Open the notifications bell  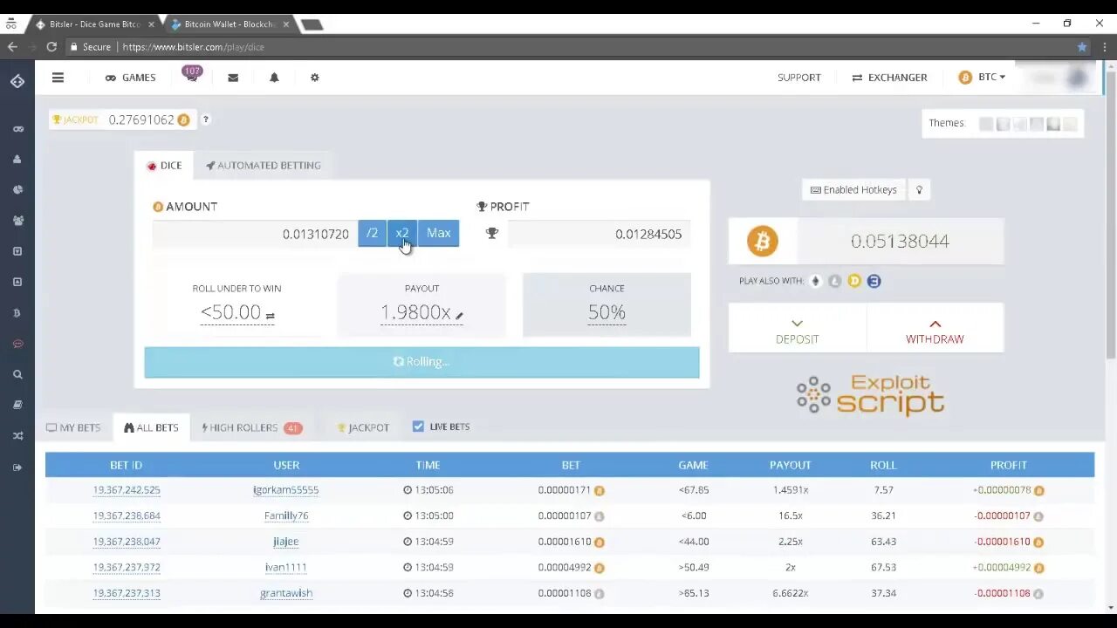(x=274, y=78)
